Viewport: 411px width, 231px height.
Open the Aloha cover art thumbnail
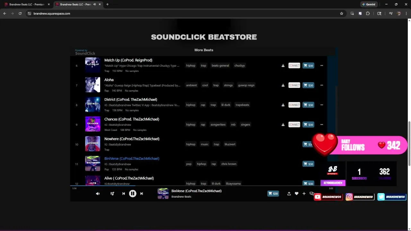tap(92, 85)
